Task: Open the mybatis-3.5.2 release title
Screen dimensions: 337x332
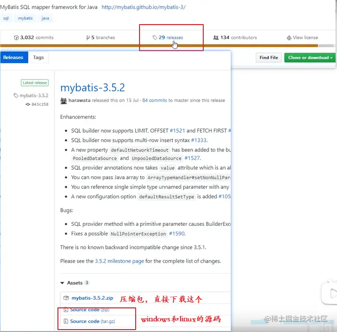Action: click(x=93, y=87)
